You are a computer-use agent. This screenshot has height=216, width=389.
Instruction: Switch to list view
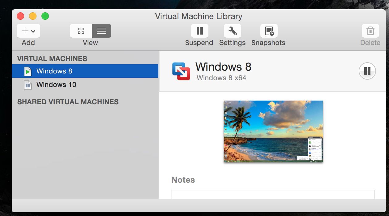click(101, 31)
